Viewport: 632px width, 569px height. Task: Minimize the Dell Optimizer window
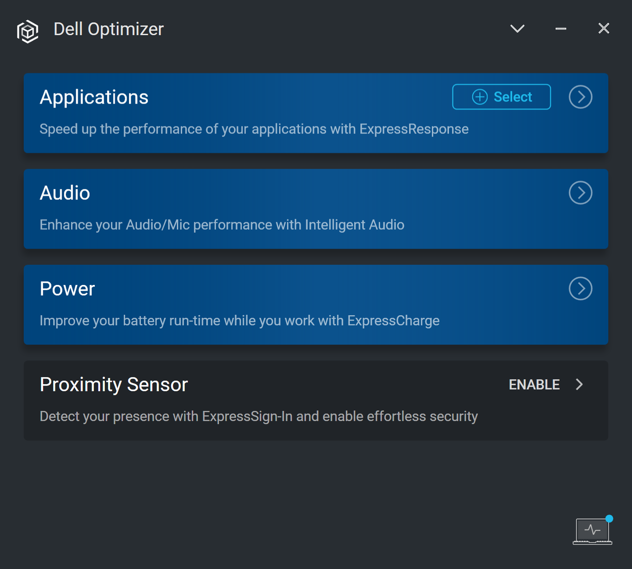pyautogui.click(x=561, y=28)
